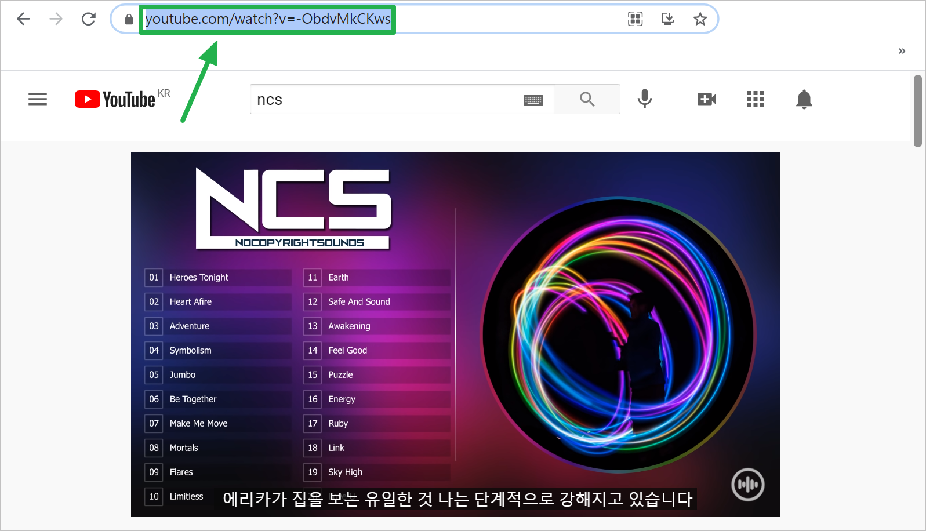Click the colorful light-trail circle artwork
The width and height of the screenshot is (926, 531).
[x=618, y=334]
